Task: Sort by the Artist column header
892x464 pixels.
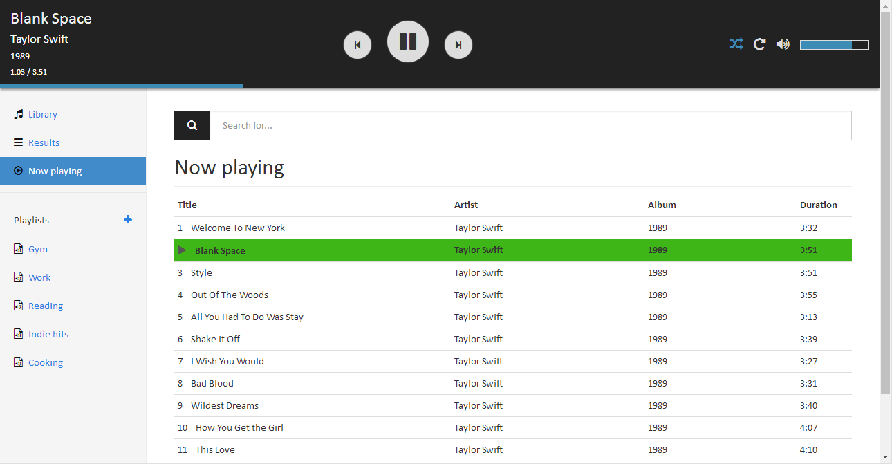Action: click(466, 205)
